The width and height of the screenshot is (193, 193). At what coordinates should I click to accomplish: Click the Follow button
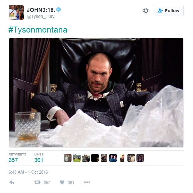point(168,11)
